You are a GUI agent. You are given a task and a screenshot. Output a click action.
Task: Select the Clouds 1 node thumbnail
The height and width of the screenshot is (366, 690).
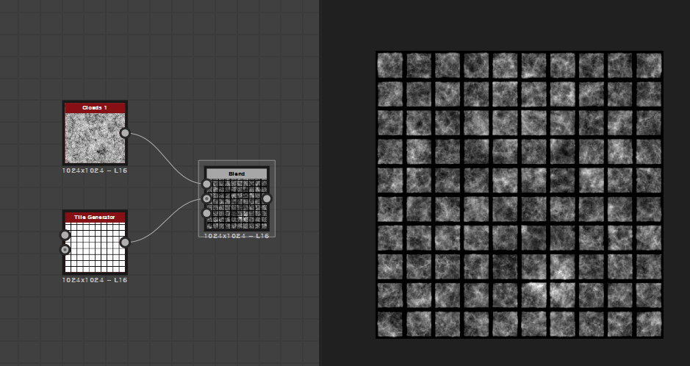[95, 138]
